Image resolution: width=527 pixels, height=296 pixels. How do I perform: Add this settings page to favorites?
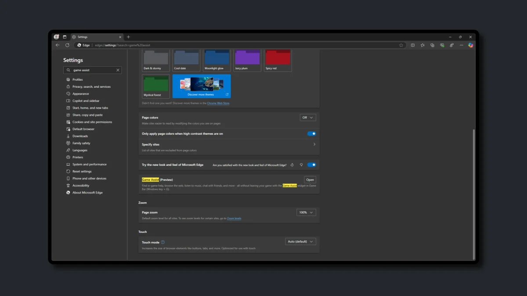point(401,45)
